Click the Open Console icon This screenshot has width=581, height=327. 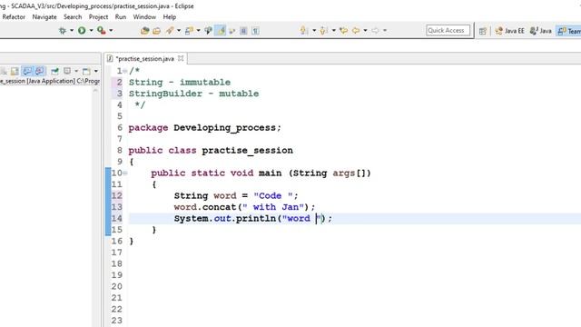tap(86, 71)
